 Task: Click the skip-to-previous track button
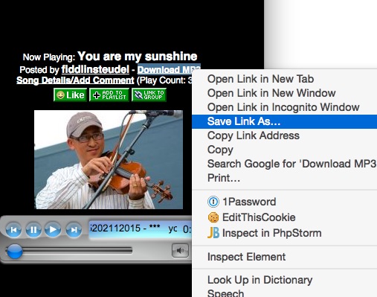(x=13, y=230)
